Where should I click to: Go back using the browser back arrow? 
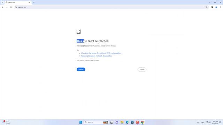click(x=2, y=7)
